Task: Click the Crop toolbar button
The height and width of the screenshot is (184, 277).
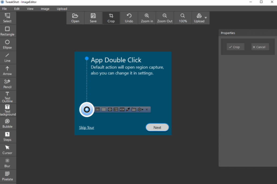Action: [x=111, y=18]
